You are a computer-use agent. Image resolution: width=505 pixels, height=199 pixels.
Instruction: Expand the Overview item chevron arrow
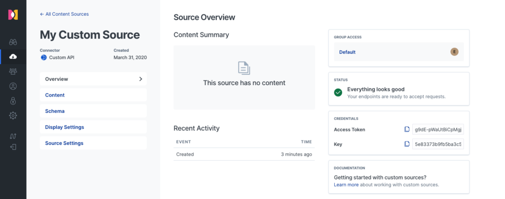141,79
